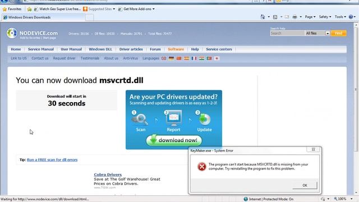Click the green download now! button

[174, 140]
